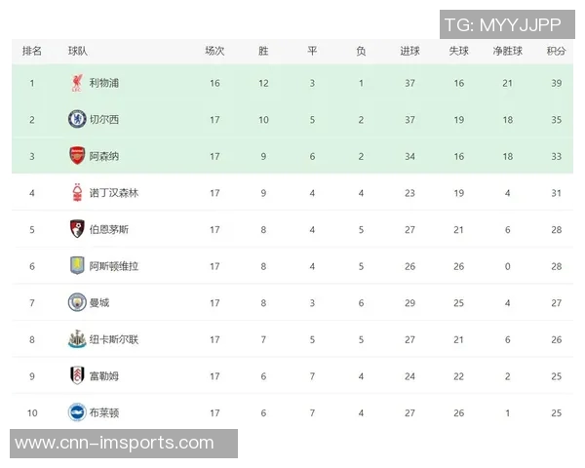Click the Aston Villa crest icon
This screenshot has height=468, width=585.
pyautogui.click(x=77, y=265)
